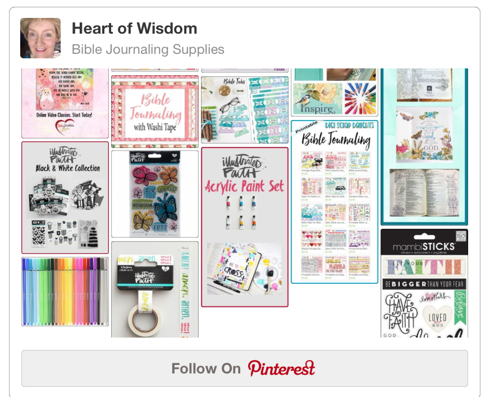Click the Heart of Wisdom profile avatar
This screenshot has height=397, width=485.
(40, 38)
